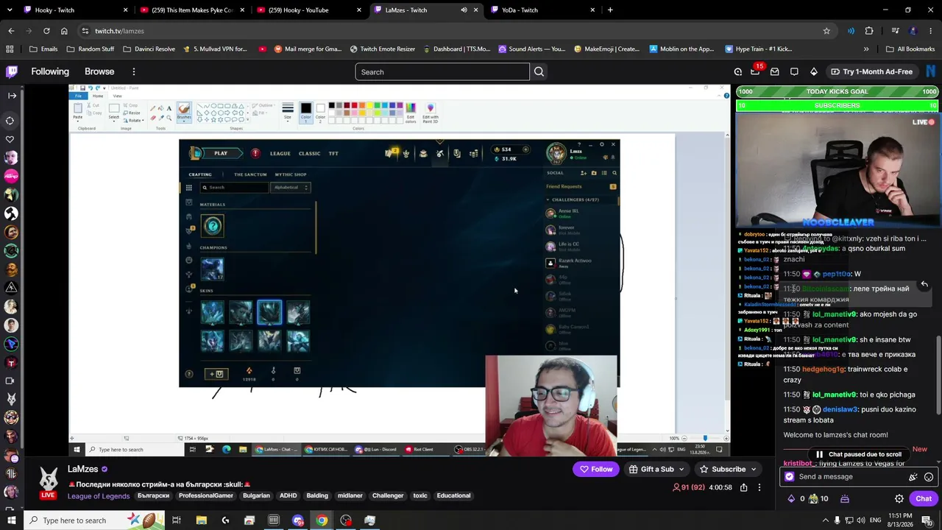
Task: Click the Bulgarian stream tag
Action: pyautogui.click(x=256, y=495)
